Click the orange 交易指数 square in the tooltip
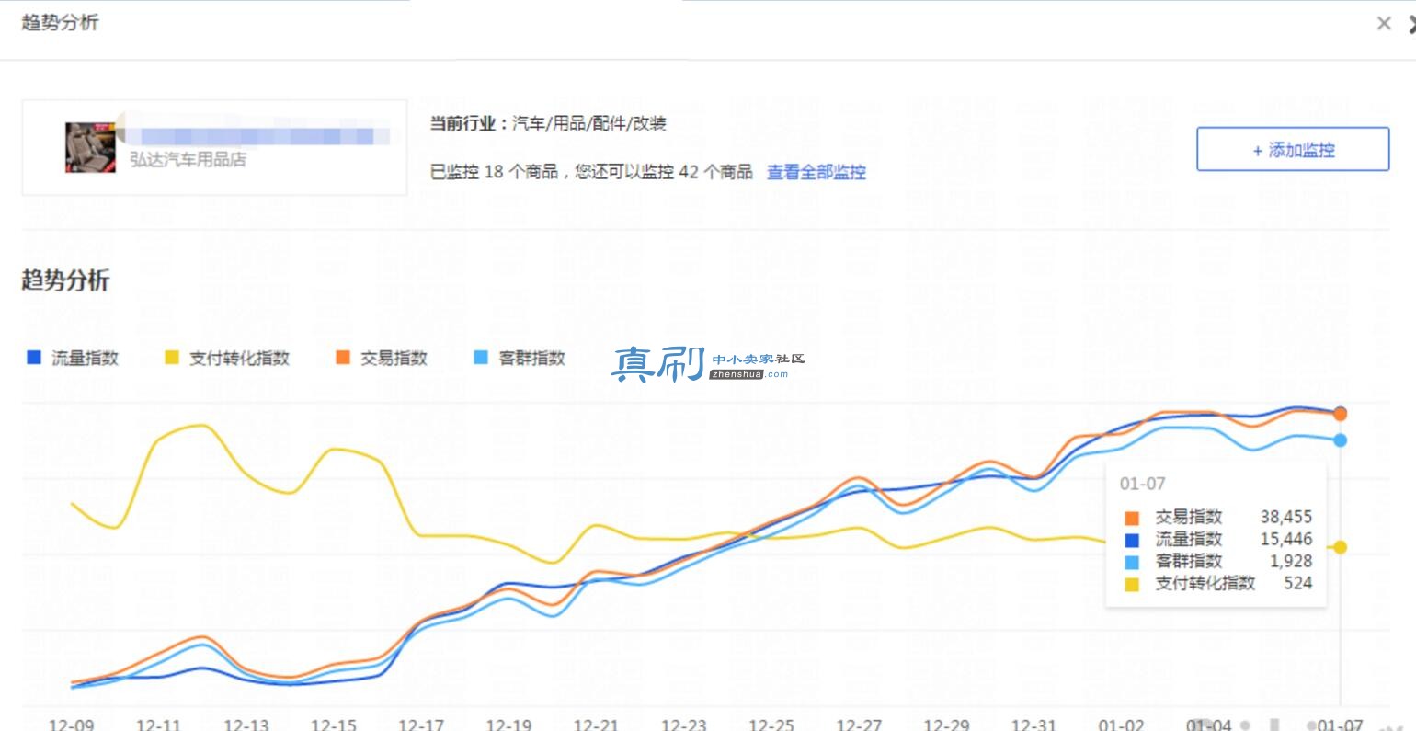 (1131, 518)
